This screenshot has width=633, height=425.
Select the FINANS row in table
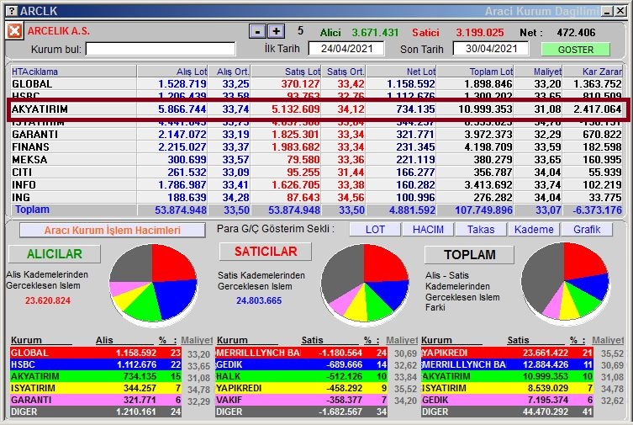(x=316, y=147)
